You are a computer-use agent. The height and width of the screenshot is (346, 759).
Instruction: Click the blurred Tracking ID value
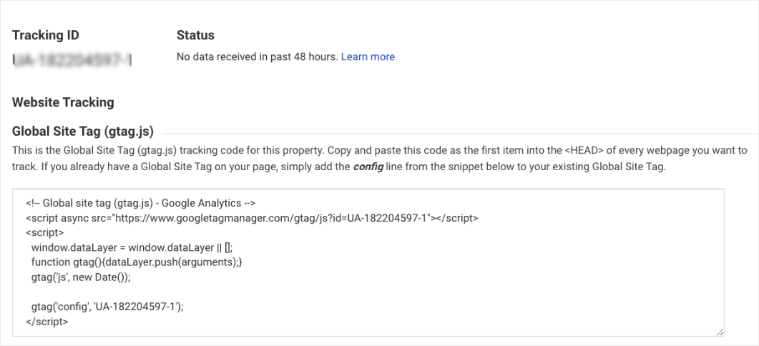pyautogui.click(x=74, y=59)
